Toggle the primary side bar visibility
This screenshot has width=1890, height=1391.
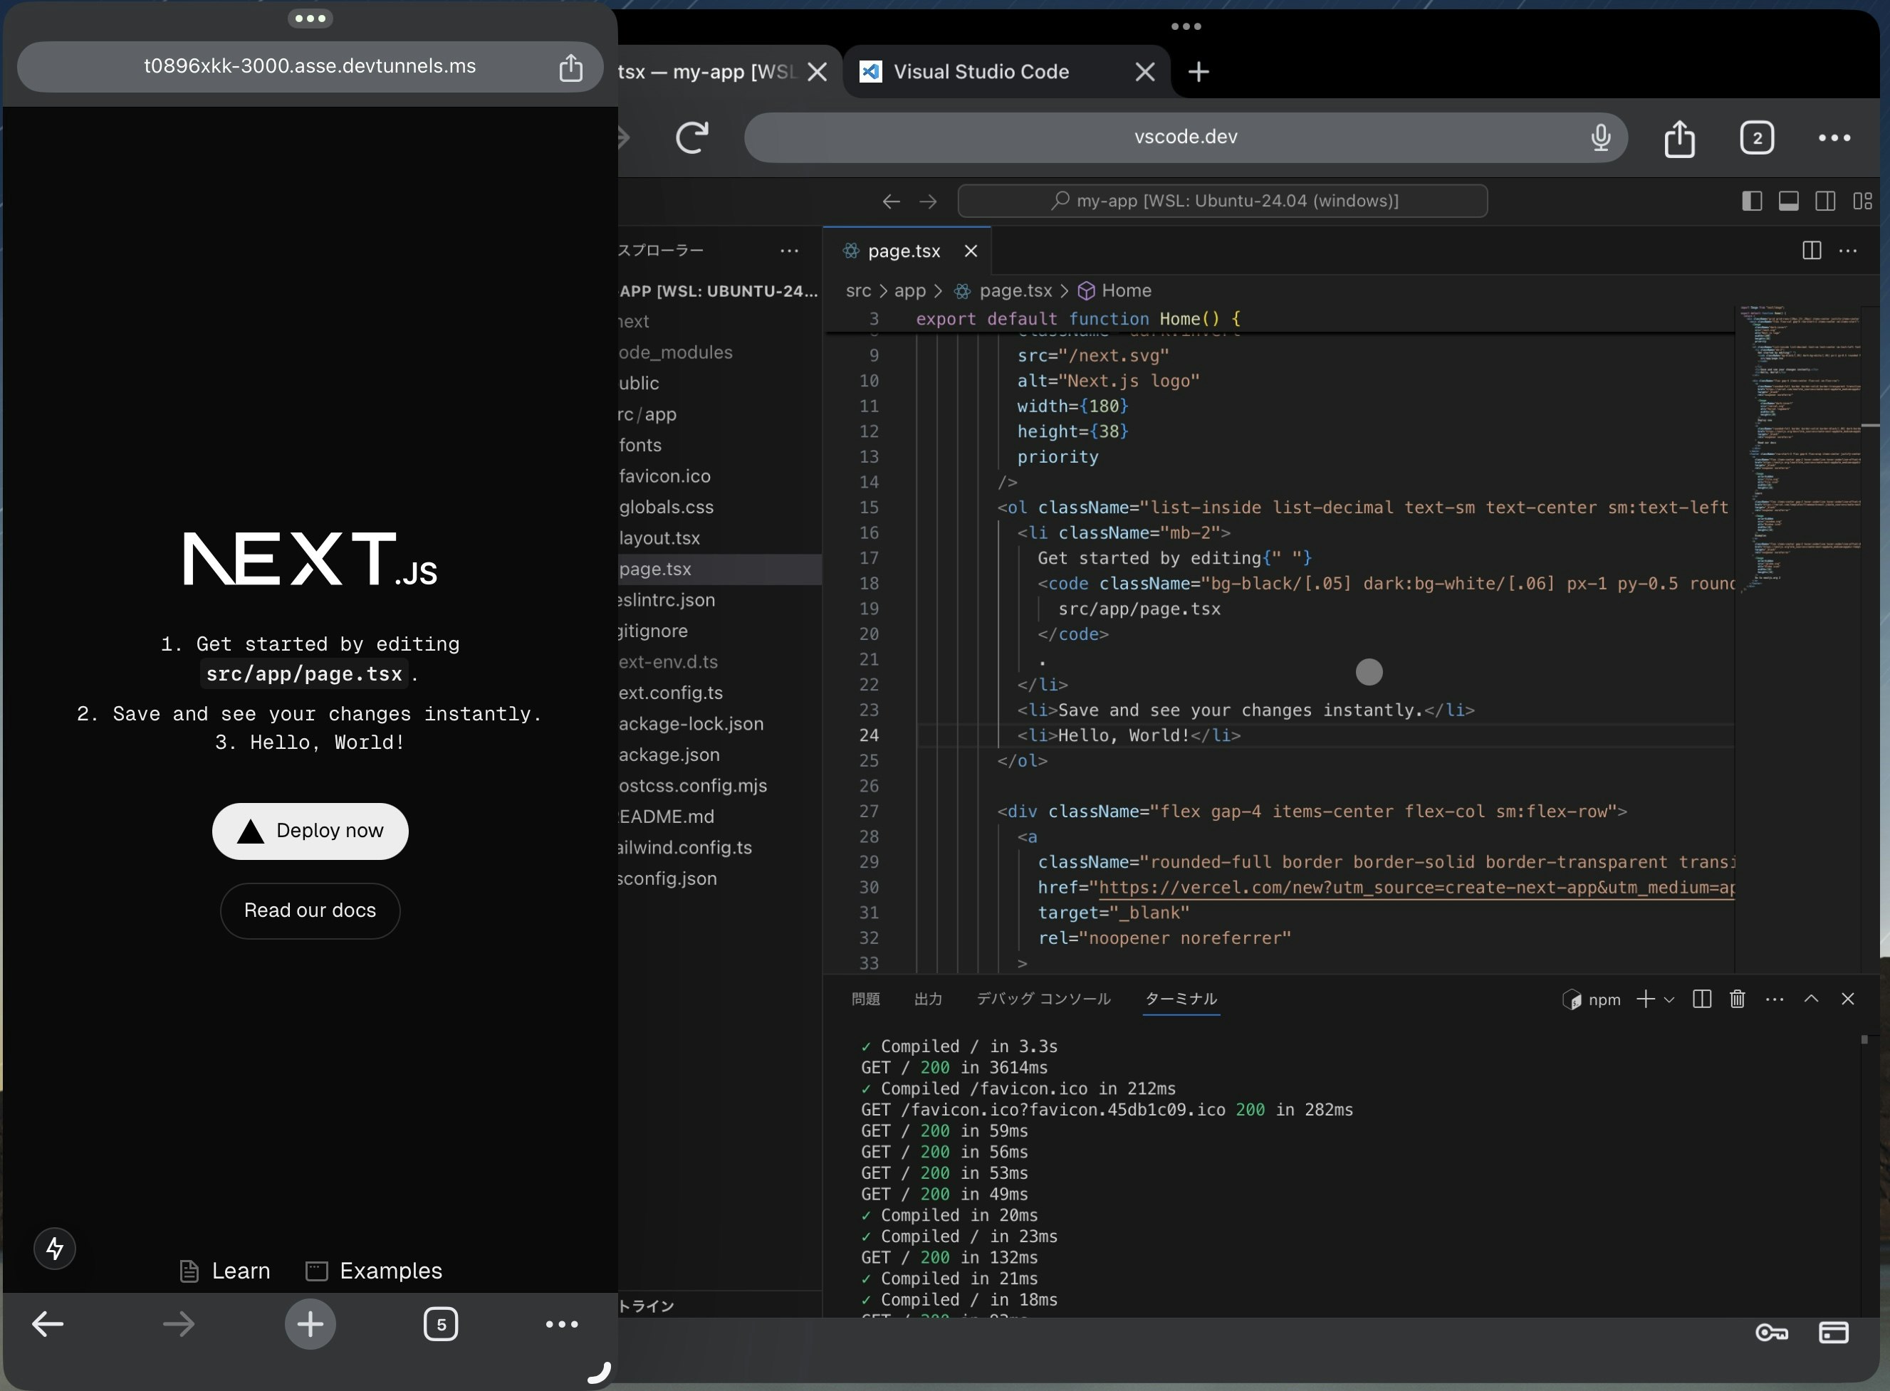[x=1752, y=201]
